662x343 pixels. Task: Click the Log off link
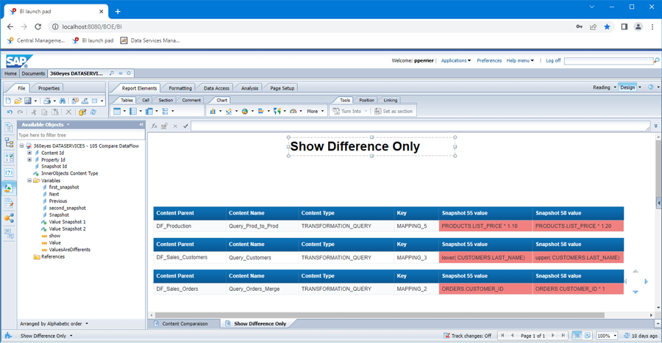(553, 61)
